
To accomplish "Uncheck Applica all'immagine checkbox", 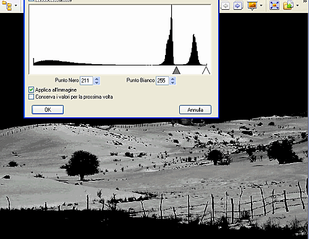I will pyautogui.click(x=31, y=90).
